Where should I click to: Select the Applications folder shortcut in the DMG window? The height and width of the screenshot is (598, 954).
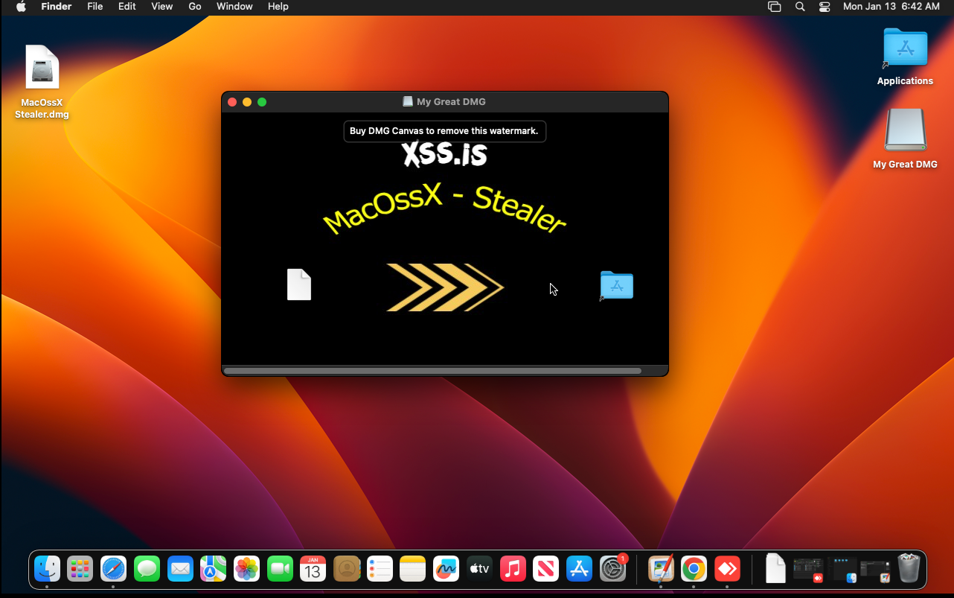[616, 285]
